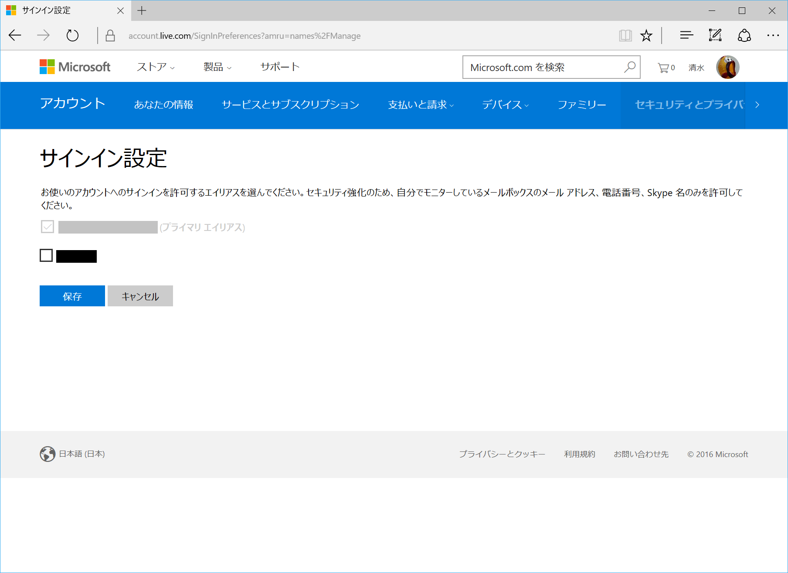Viewport: 788px width, 573px height.
Task: Switch to the あなたの情報 tab
Action: pos(163,105)
